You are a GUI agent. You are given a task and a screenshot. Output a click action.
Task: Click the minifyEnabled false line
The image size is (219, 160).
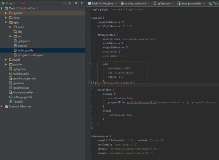point(121,98)
